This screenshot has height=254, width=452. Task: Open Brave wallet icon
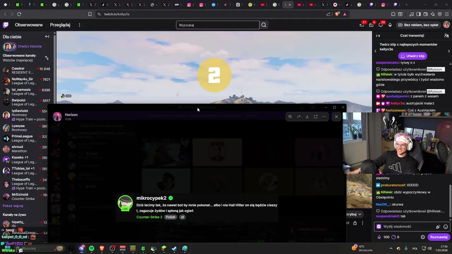[x=426, y=14]
